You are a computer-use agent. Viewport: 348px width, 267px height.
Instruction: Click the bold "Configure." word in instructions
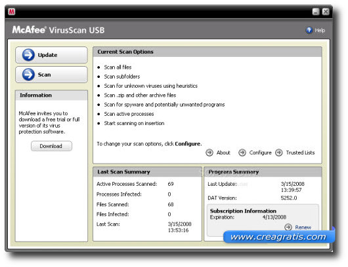point(188,144)
